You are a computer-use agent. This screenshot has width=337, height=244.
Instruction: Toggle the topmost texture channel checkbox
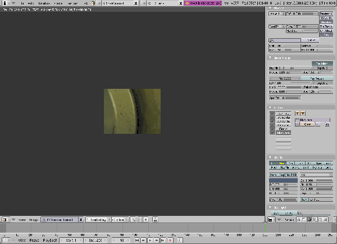tap(272, 114)
